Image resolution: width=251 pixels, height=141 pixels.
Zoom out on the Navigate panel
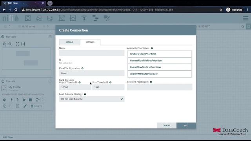(x=10, y=44)
